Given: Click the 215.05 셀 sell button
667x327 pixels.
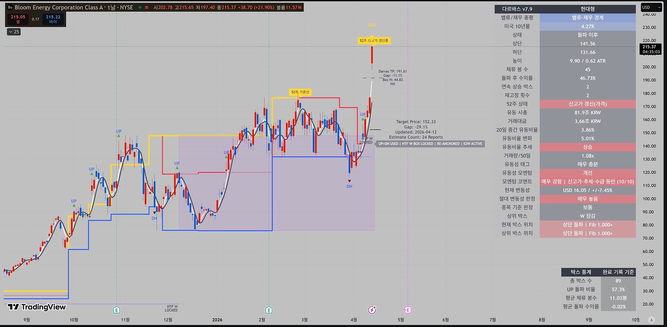Looking at the screenshot, I should coord(18,19).
